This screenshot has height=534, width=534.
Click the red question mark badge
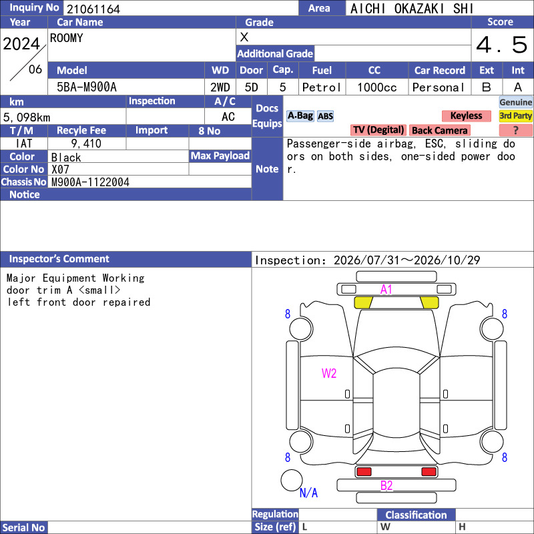coord(515,130)
